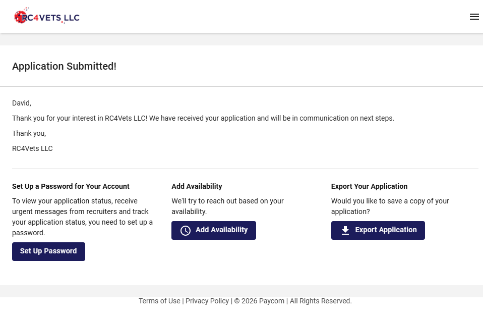Click the 'Application Submitted!' page heading
This screenshot has height=318, width=483.
(64, 66)
